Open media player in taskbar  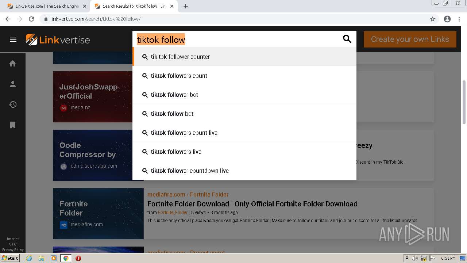pyautogui.click(x=54, y=258)
